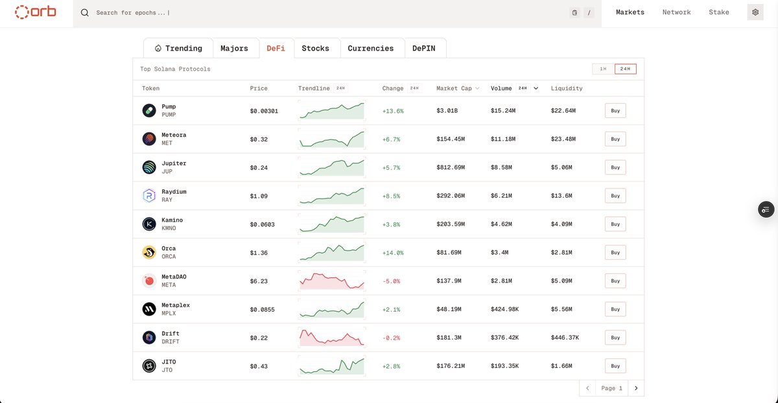
Task: Click the Orca token icon
Action: tap(149, 253)
